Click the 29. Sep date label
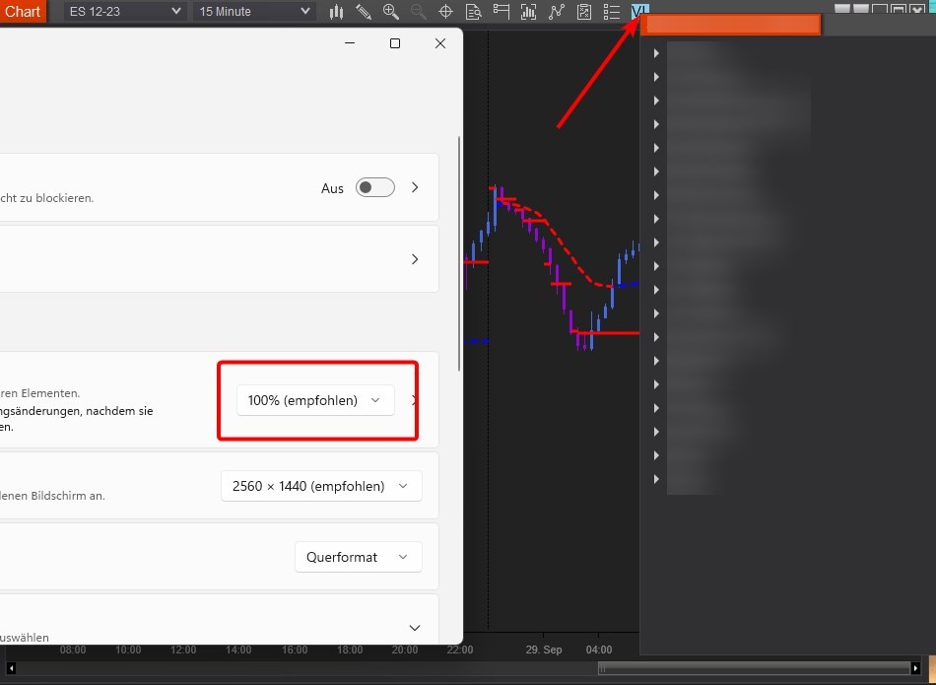This screenshot has width=936, height=685. point(544,650)
